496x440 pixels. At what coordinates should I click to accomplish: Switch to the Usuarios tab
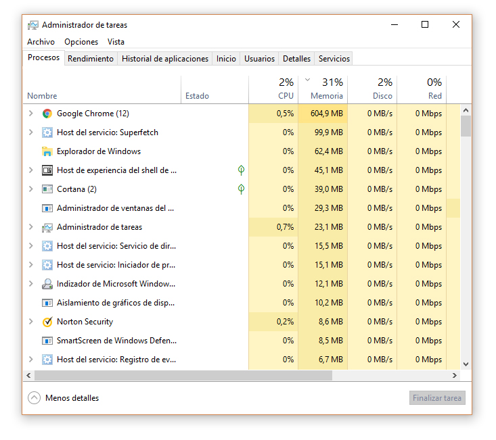tap(259, 59)
